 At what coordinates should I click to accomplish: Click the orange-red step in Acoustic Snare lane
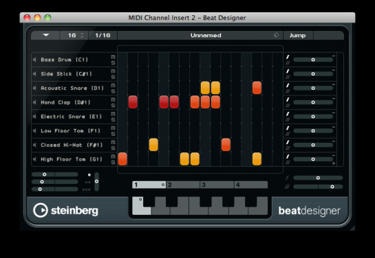point(257,88)
